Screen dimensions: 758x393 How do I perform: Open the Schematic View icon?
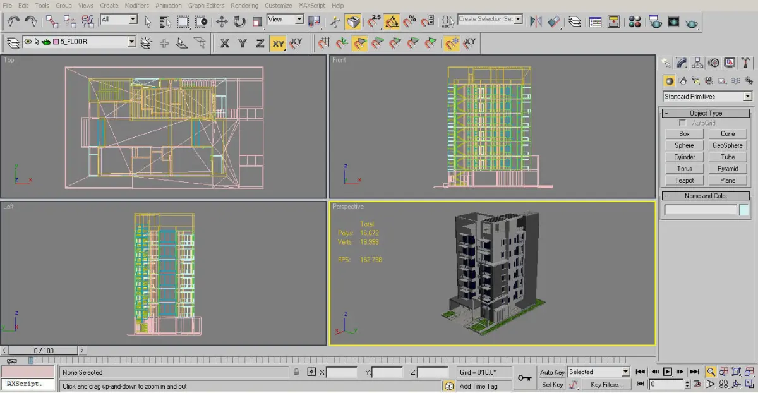tap(613, 21)
